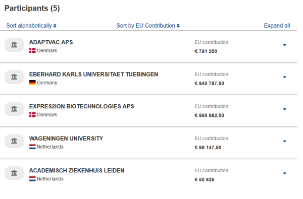Expand the Eberhard Karls Universitaet Tuebingen row
303x199 pixels.
(284, 77)
